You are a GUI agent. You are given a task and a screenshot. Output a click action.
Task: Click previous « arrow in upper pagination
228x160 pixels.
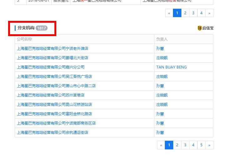[x=169, y=13]
